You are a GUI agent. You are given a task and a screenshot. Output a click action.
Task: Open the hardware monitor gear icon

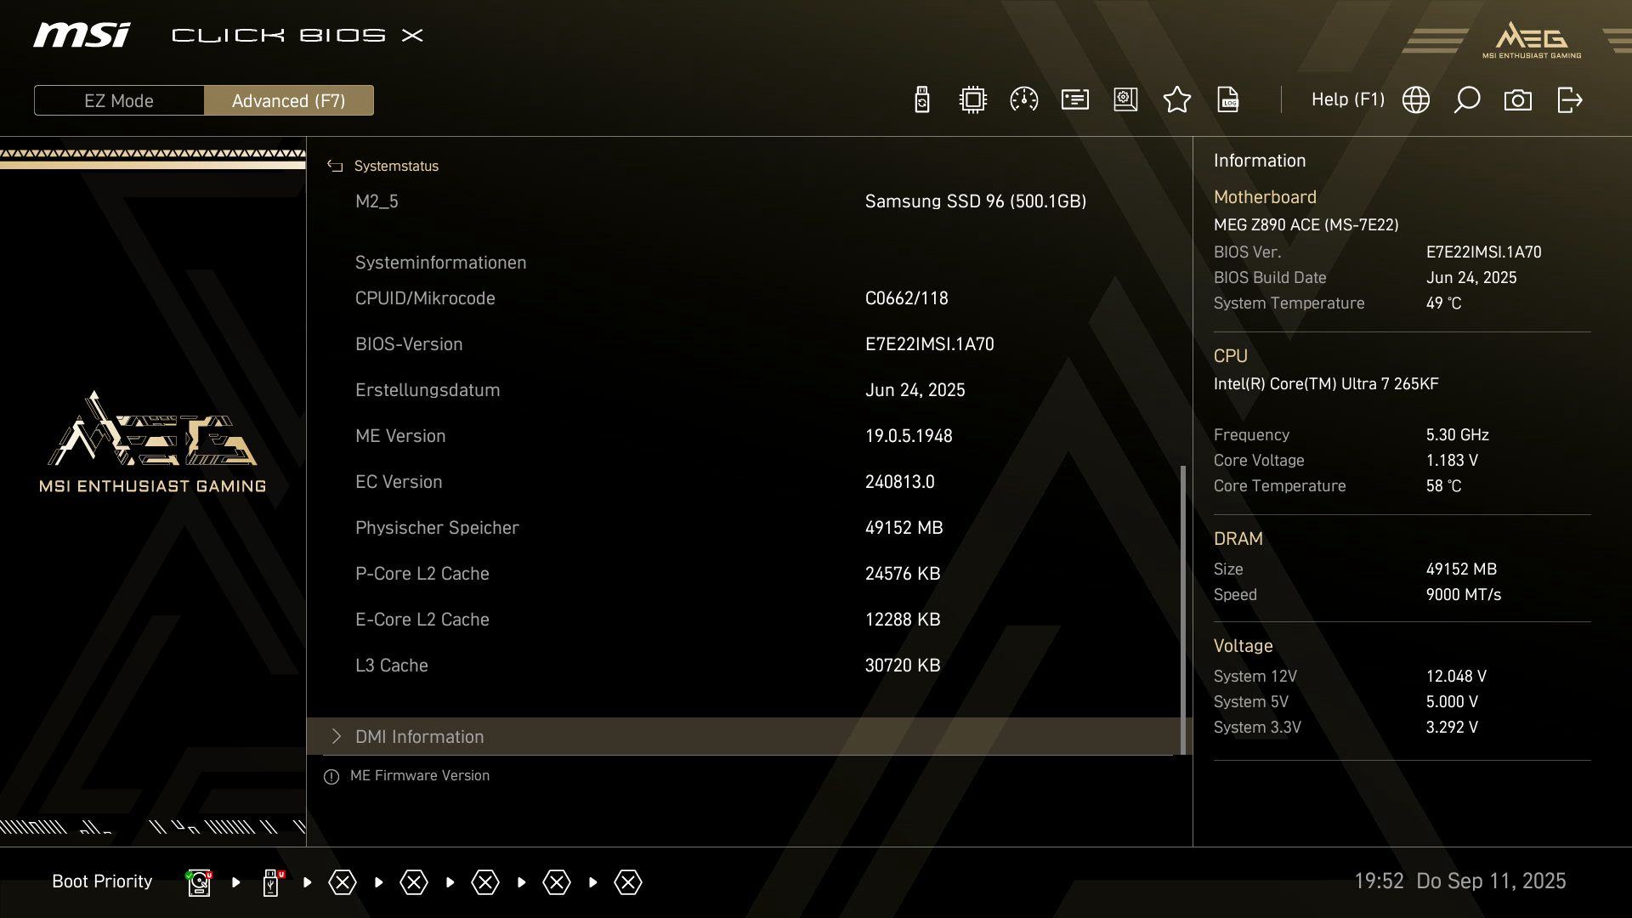1125,100
